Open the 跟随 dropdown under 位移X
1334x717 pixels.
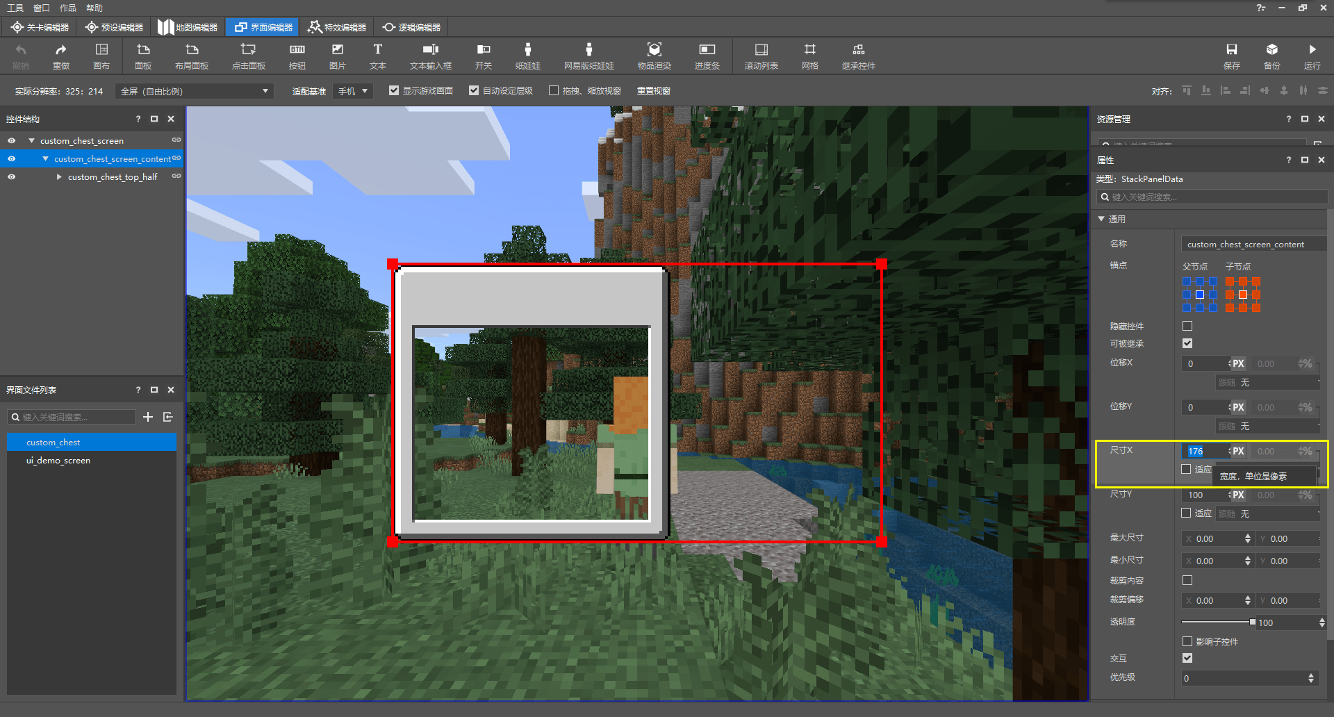click(x=1268, y=383)
